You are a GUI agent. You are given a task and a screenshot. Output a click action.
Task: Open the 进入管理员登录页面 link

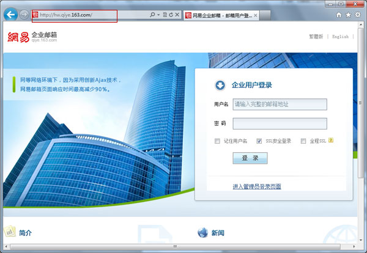(257, 186)
